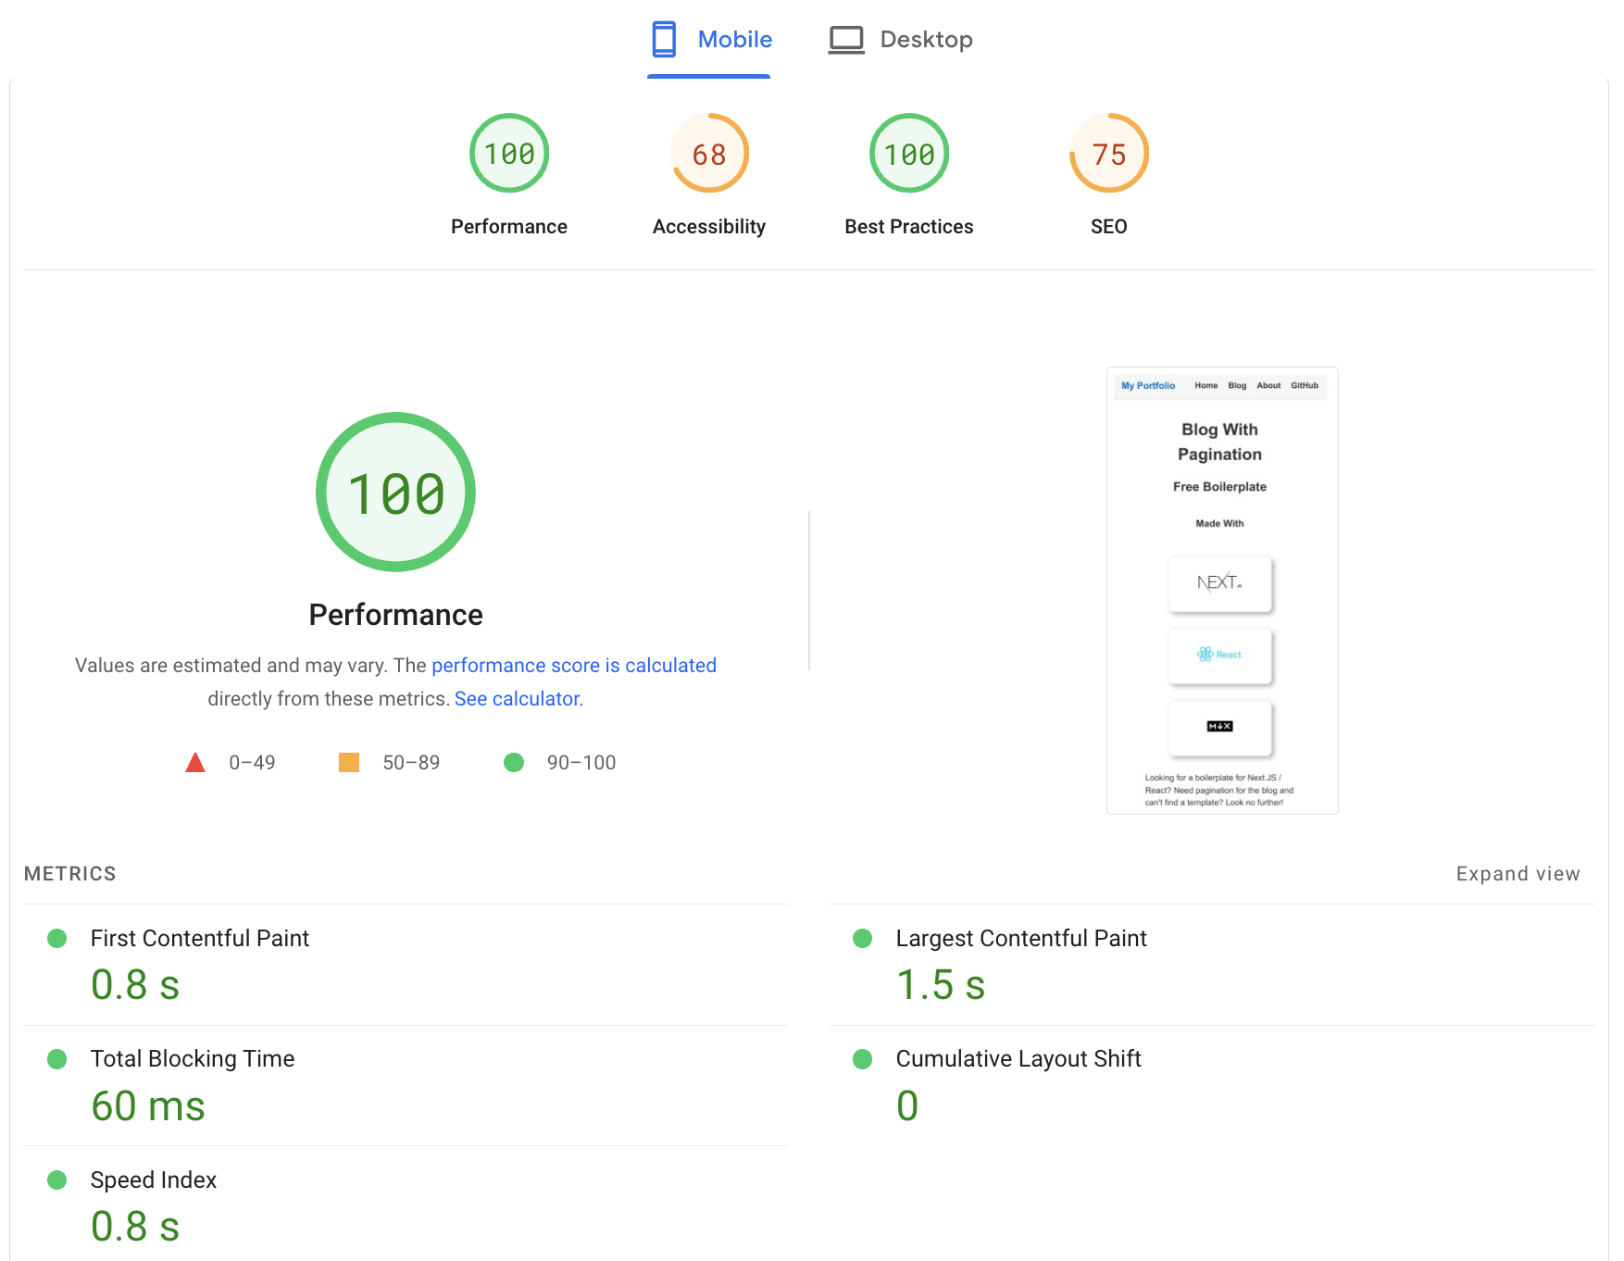Switch to the Desktop tab

[x=901, y=40]
